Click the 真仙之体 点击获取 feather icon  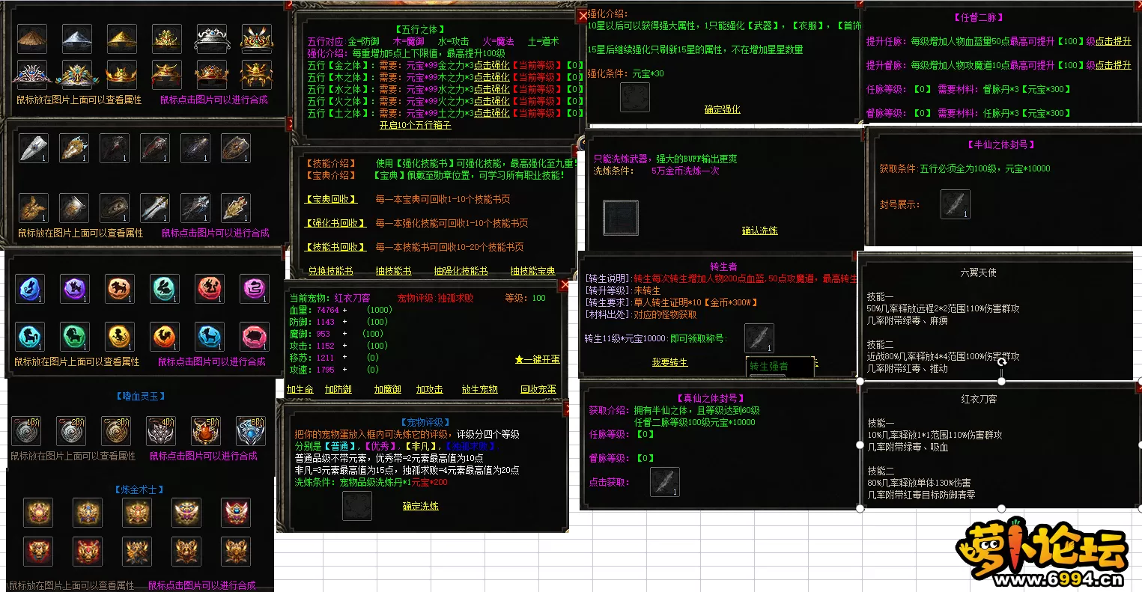(665, 482)
